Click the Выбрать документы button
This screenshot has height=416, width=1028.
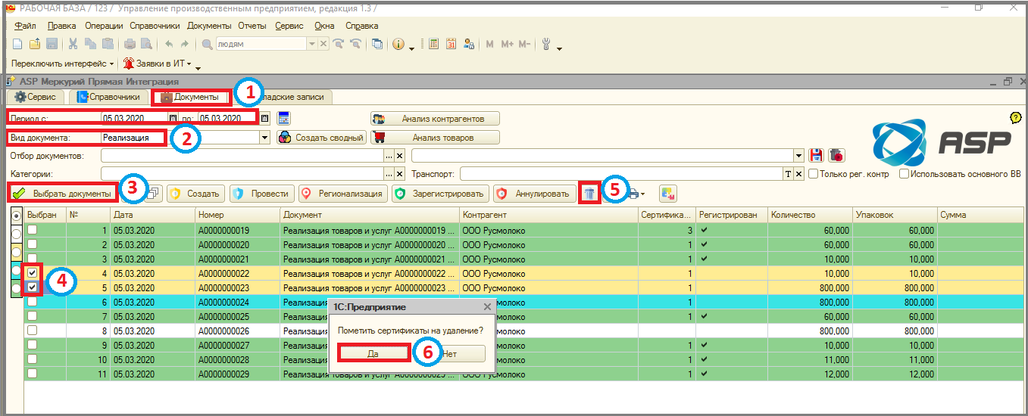pos(63,194)
